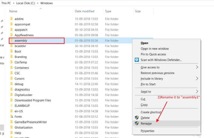Click the Windows Defender shield icon

[137, 60]
